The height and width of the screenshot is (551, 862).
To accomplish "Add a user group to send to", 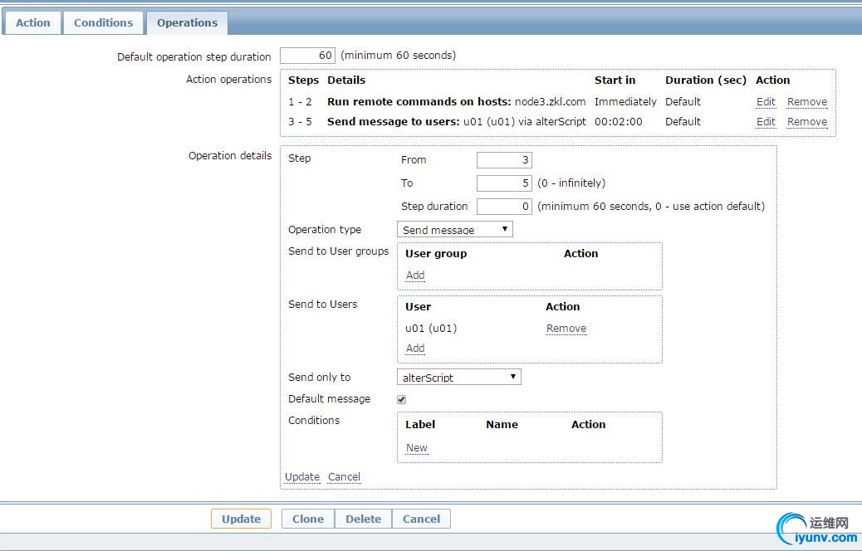I will coord(415,275).
